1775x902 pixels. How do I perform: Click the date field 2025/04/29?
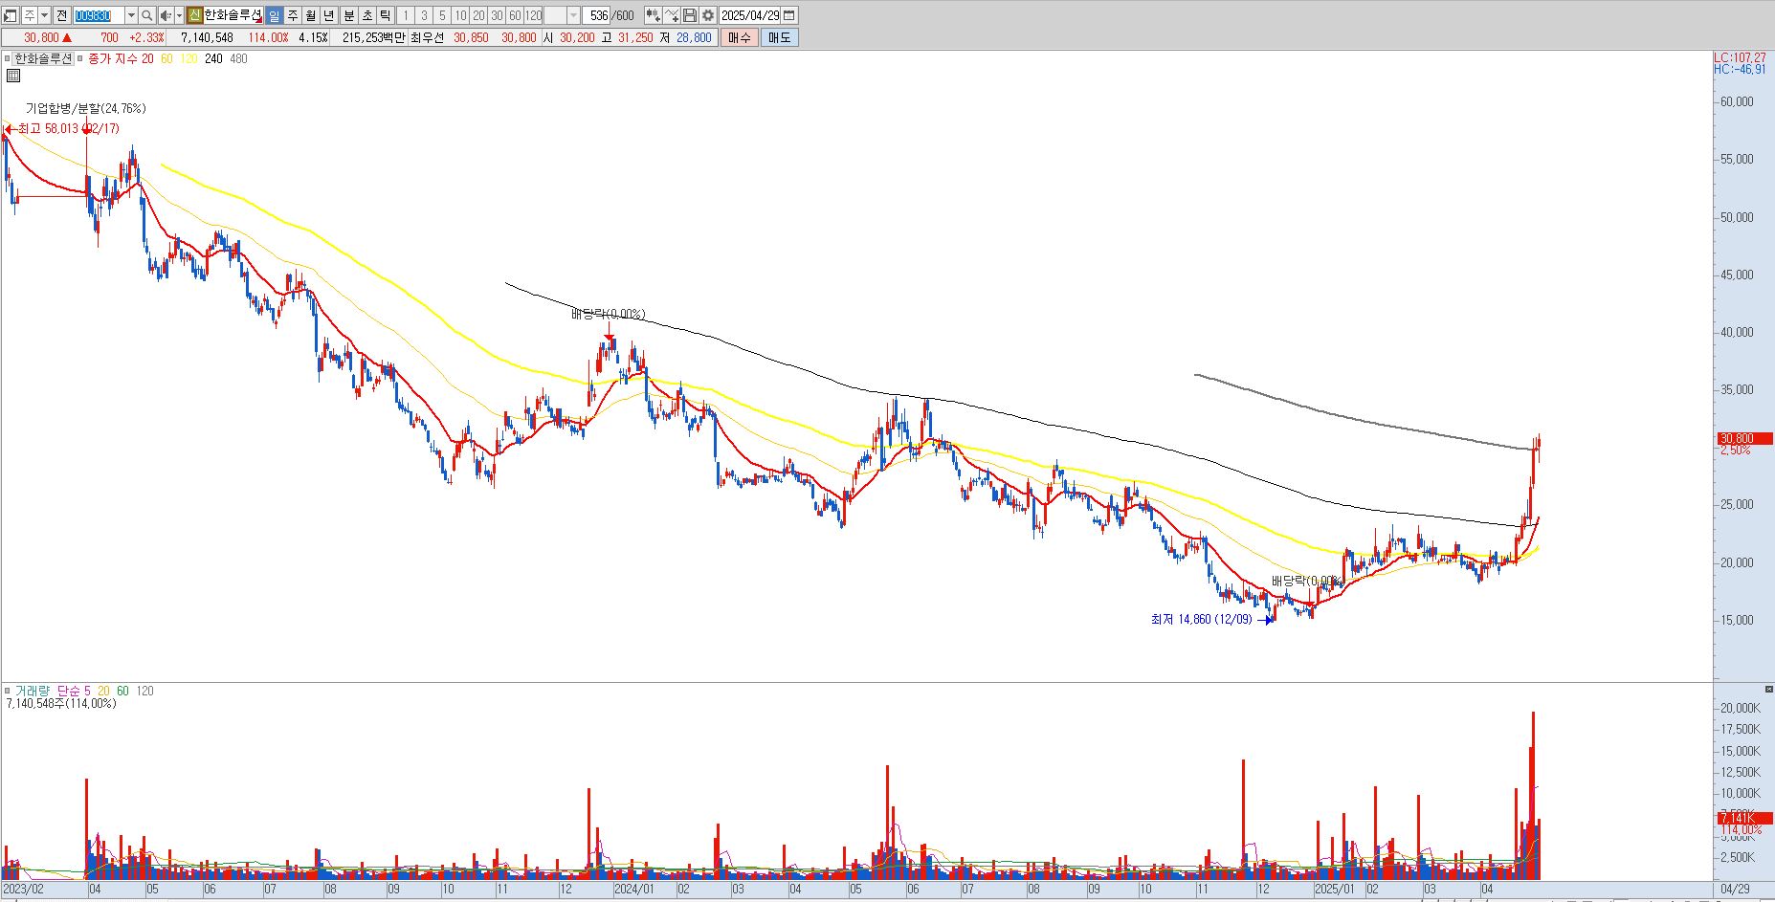(750, 15)
